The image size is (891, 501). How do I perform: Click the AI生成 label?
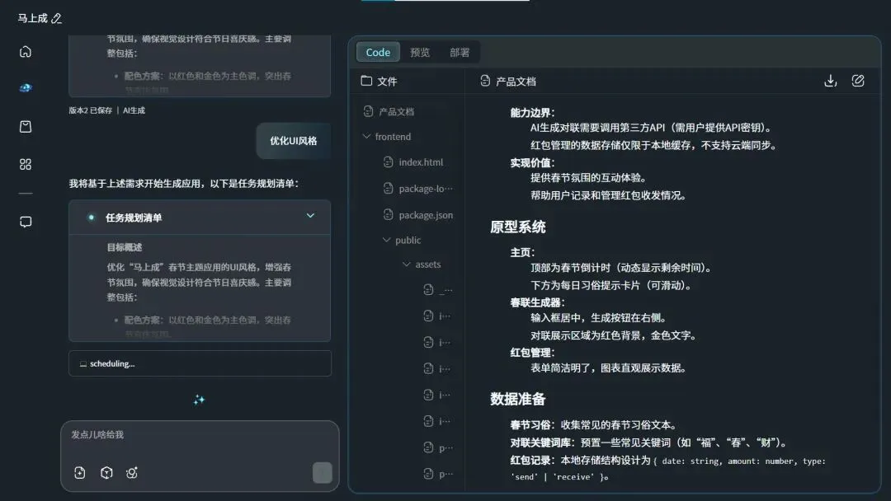click(x=134, y=110)
